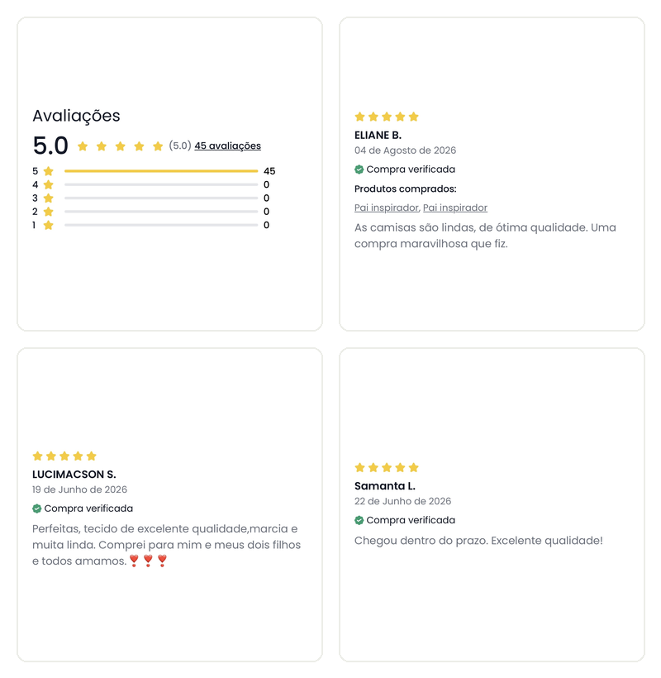The height and width of the screenshot is (678, 661).
Task: Click the 5-star rating bar
Action: click(161, 171)
